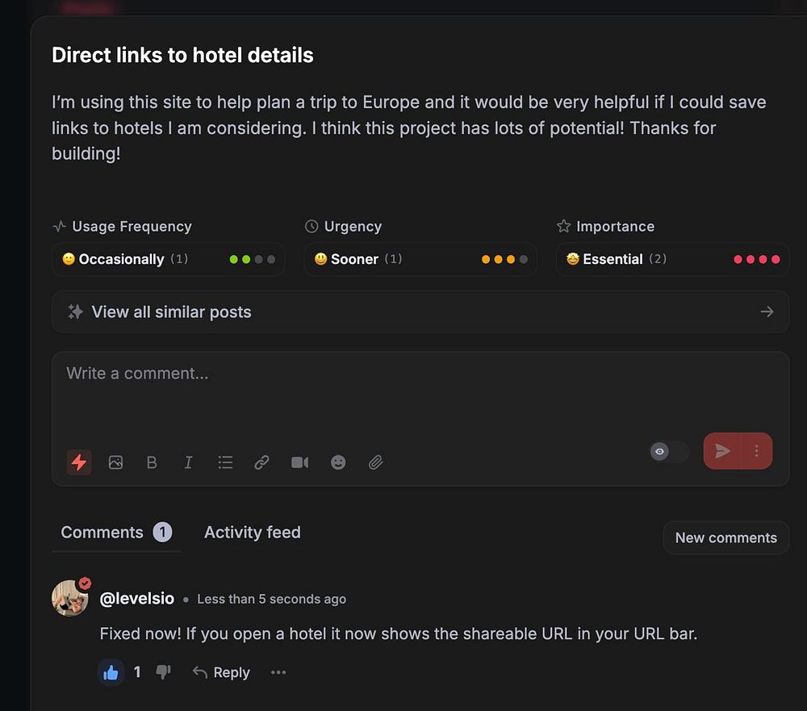Add a hyperlink with the link icon
The image size is (807, 711).
tap(261, 462)
